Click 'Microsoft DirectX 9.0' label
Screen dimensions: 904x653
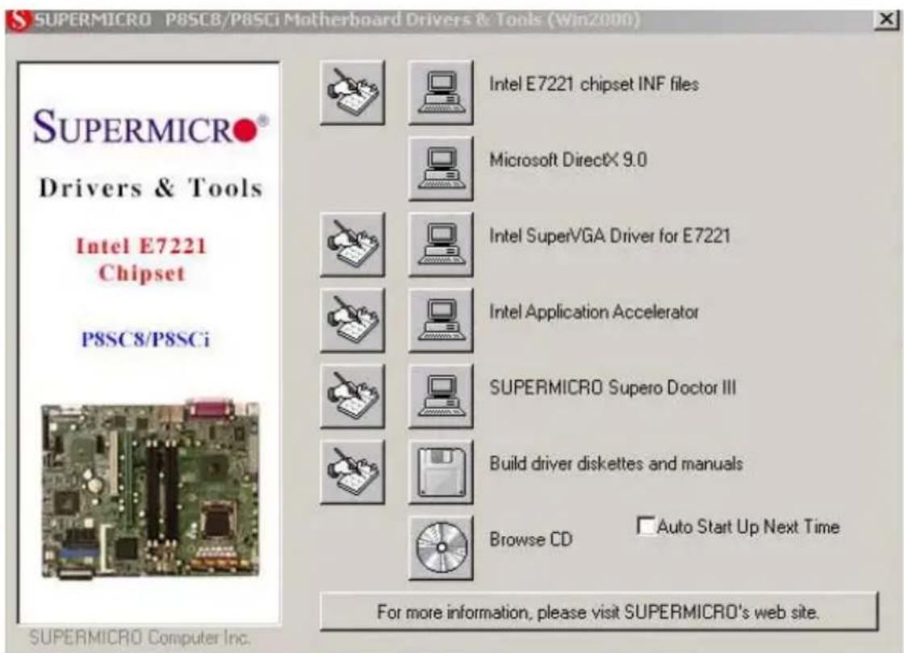click(568, 160)
